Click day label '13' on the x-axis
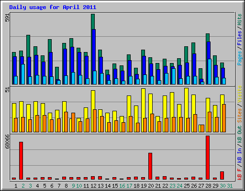Viewport: 245px width, 191px height. click(x=100, y=186)
